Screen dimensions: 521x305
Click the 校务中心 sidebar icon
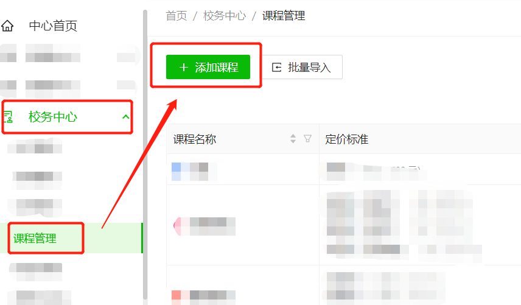[8, 117]
